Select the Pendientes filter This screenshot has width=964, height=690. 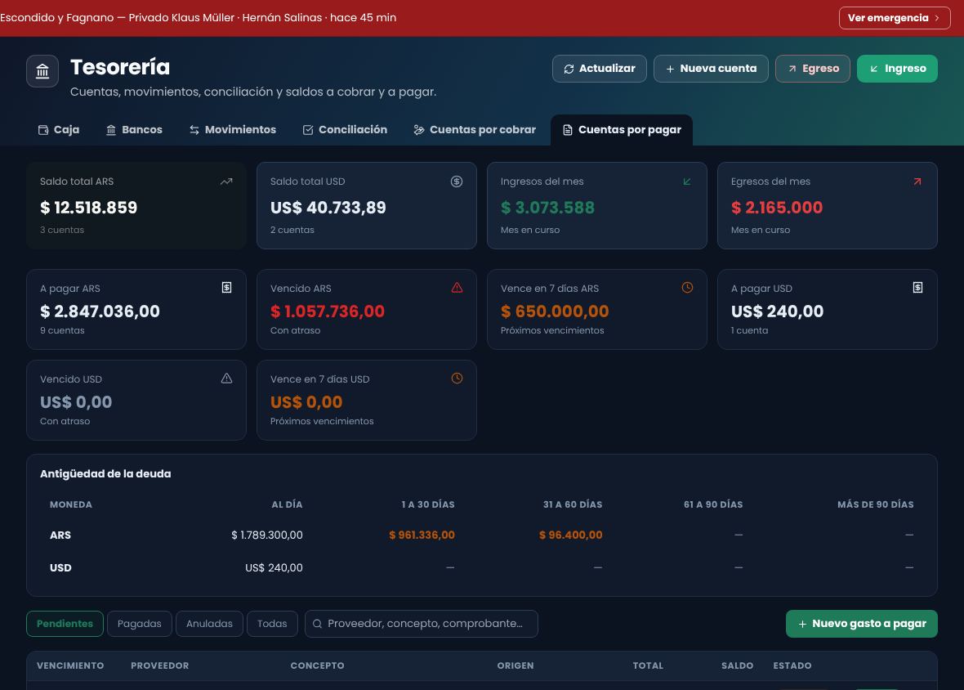coord(65,624)
